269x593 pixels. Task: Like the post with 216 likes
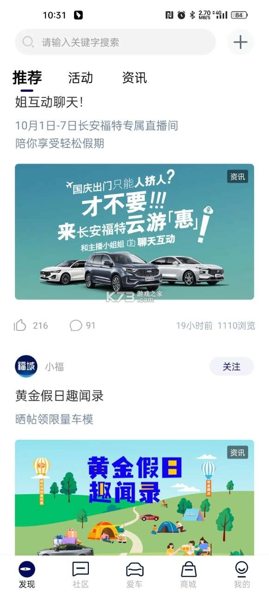click(20, 326)
